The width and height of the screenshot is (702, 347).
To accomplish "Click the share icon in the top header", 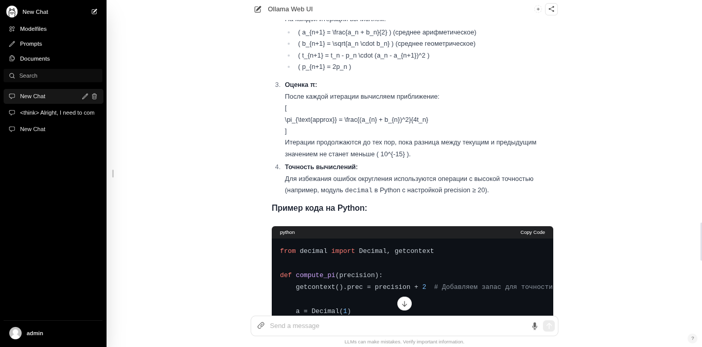I will (551, 9).
